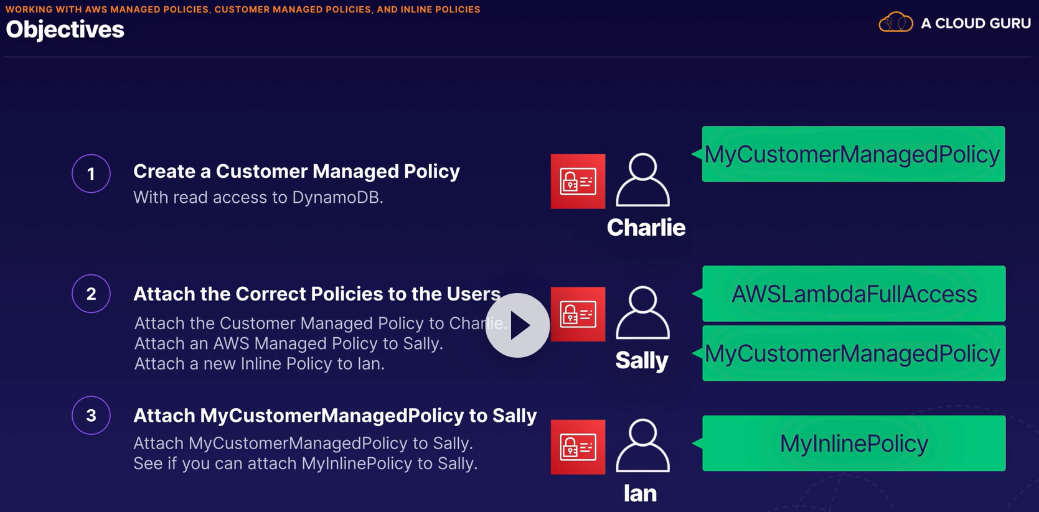
Task: Click the "Create a Customer Managed Policy" heading
Action: tap(296, 171)
